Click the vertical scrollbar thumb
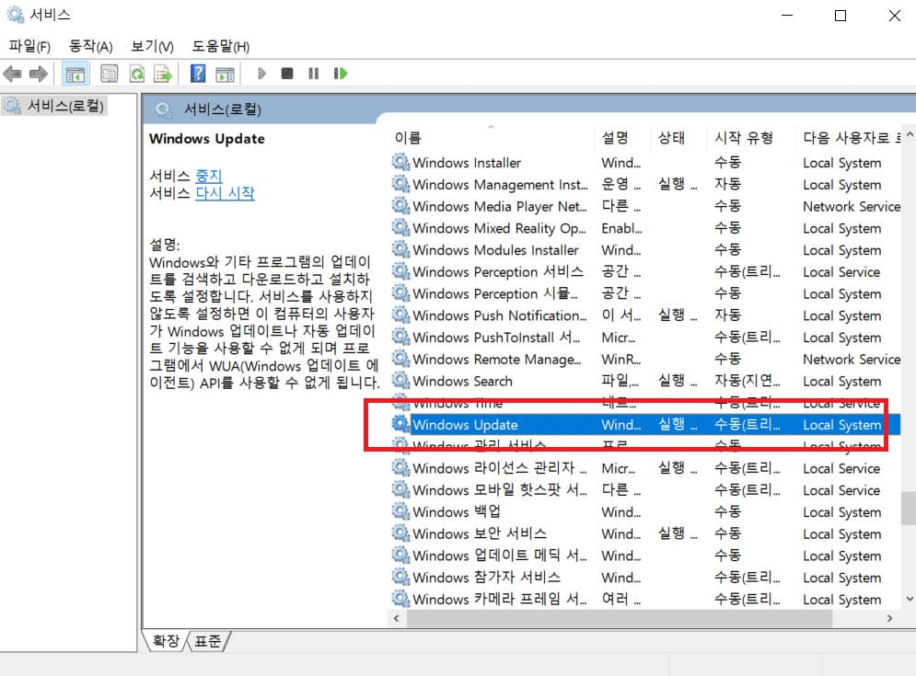 [909, 509]
